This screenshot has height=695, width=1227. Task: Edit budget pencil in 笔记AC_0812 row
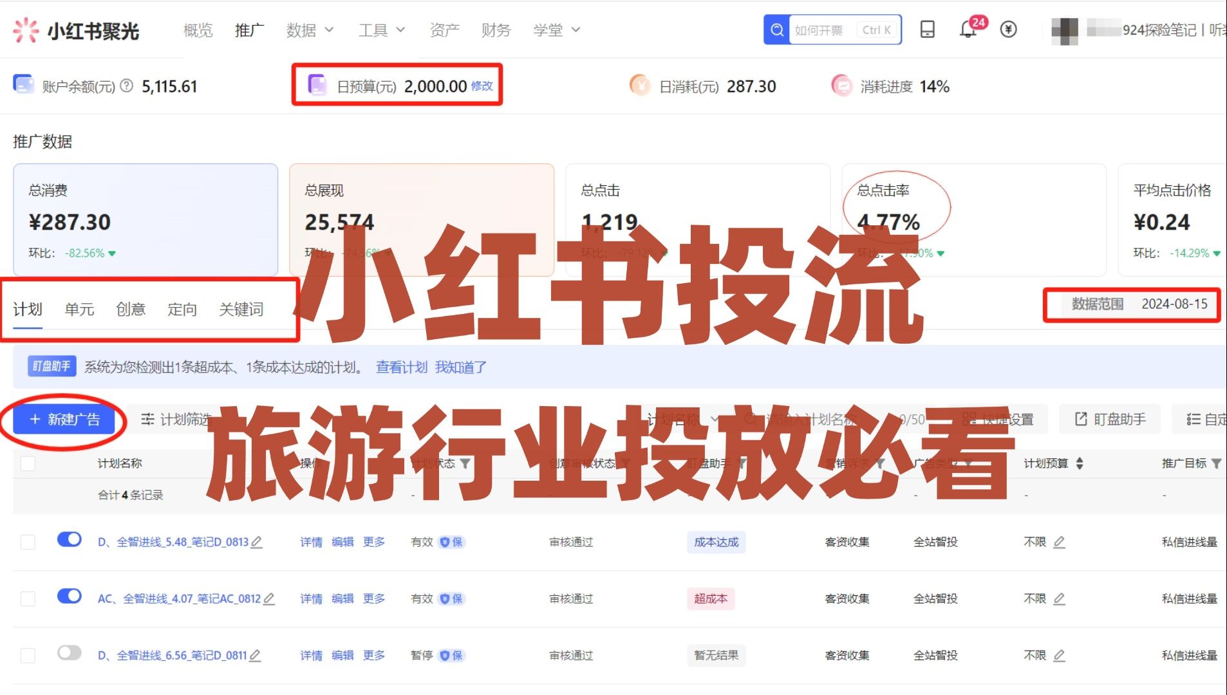(1060, 599)
